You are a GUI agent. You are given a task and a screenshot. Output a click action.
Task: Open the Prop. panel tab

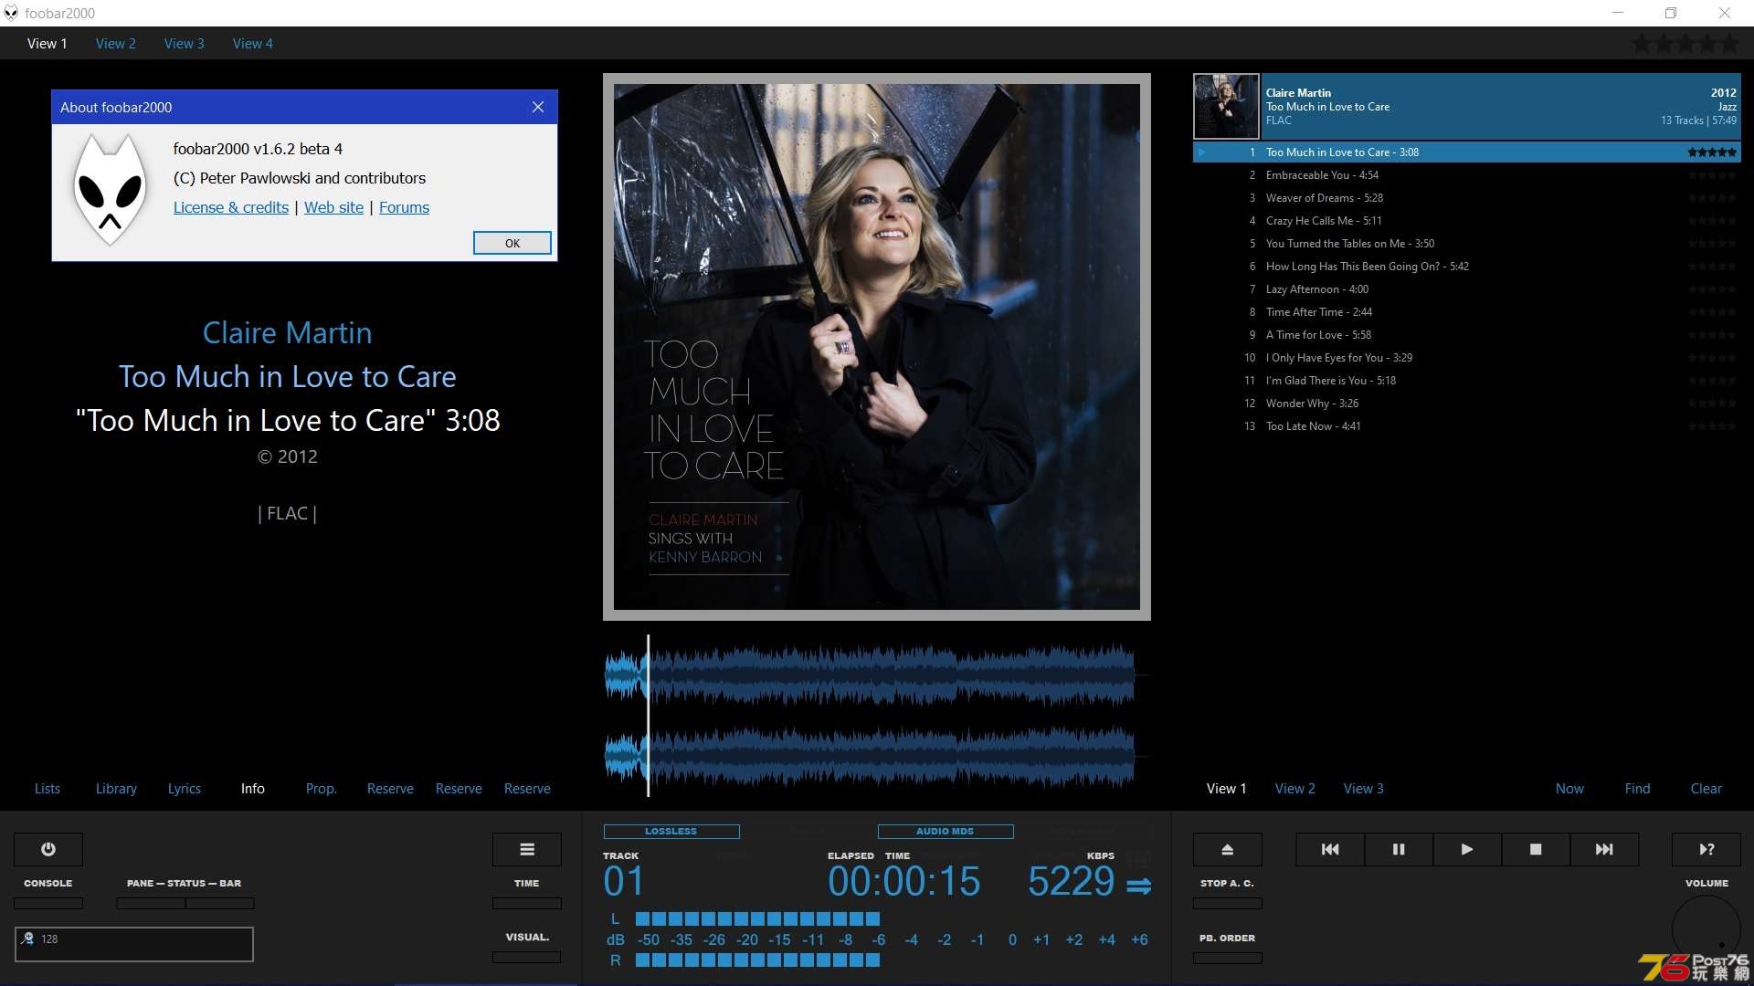click(322, 789)
